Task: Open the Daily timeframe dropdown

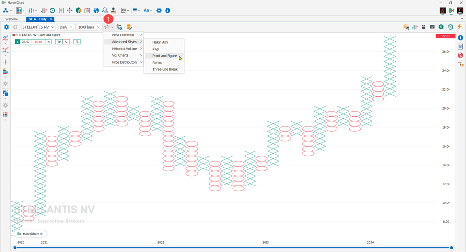Action: [66, 27]
